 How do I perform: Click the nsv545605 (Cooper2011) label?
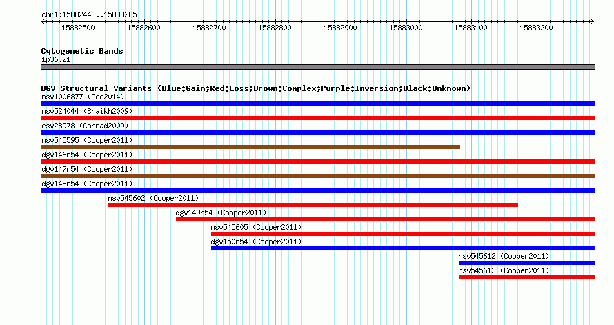pos(256,227)
